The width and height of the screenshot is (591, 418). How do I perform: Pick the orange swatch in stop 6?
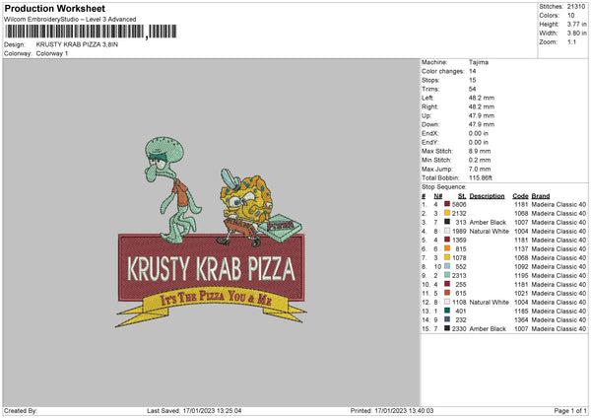pos(447,248)
